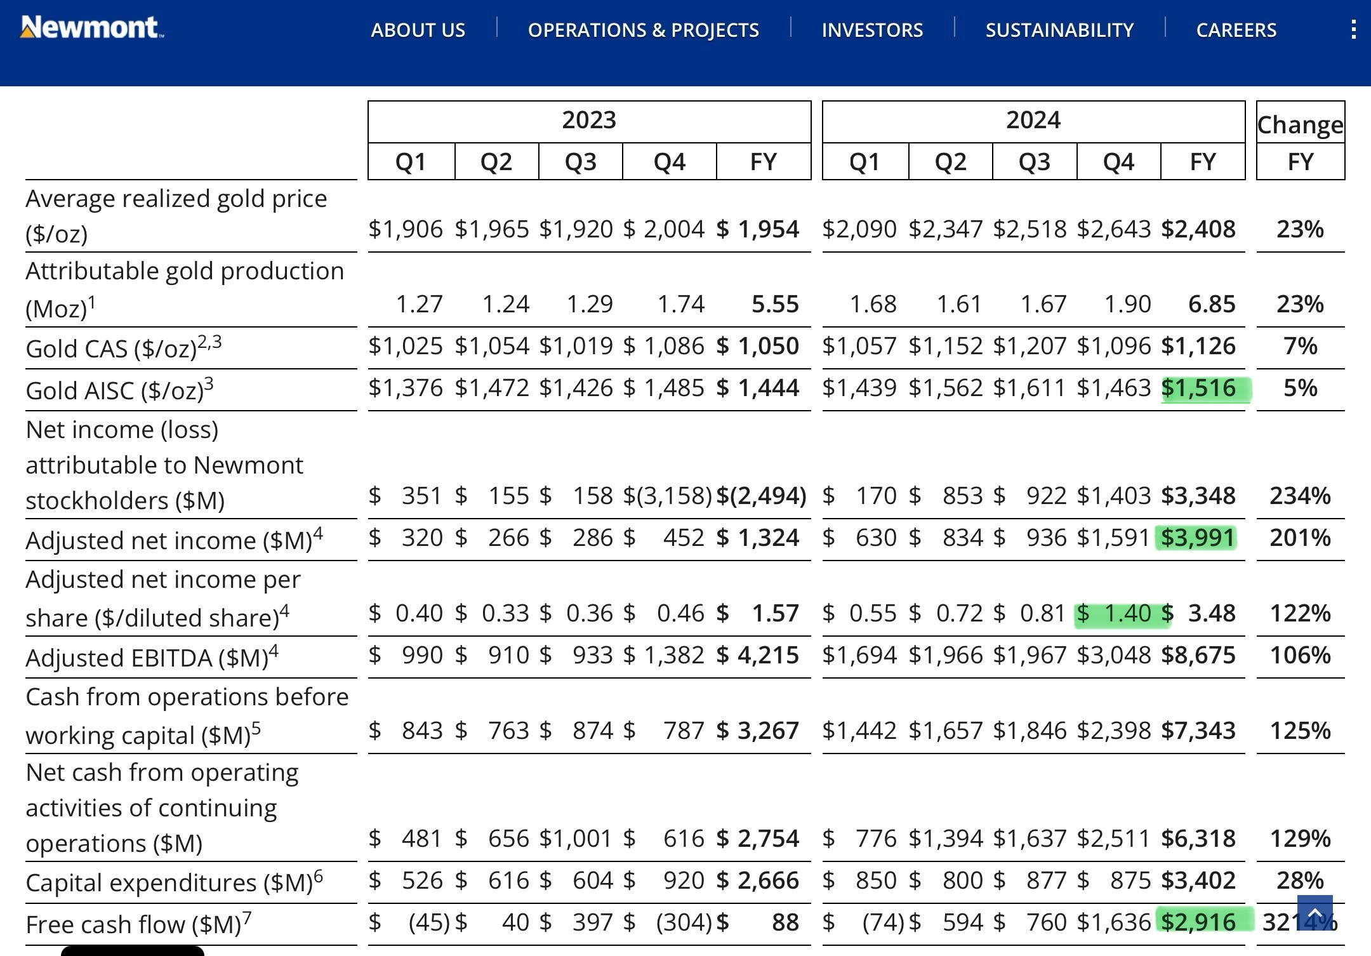
Task: Select 2023 FY gold price $1,954
Action: point(758,229)
